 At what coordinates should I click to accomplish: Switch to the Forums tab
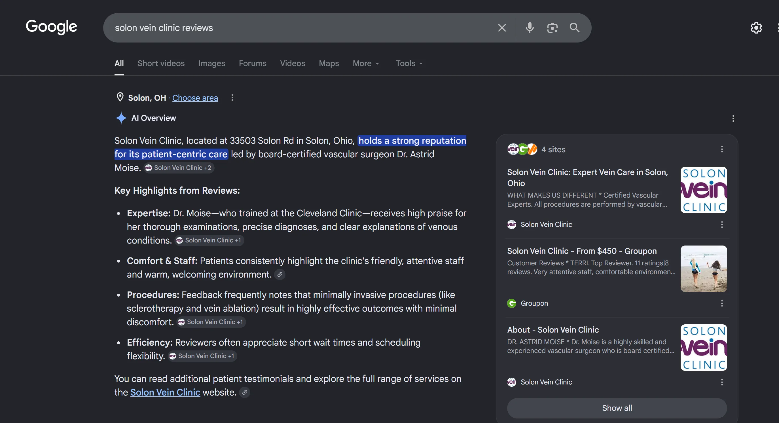[x=253, y=63]
